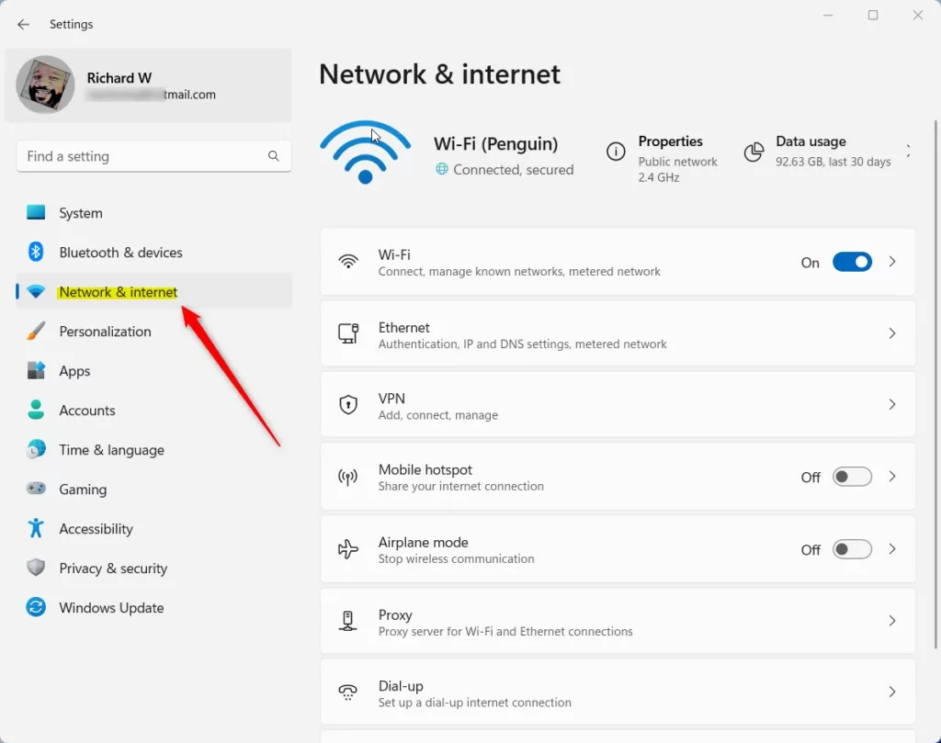Open the Accounts settings page
Screen dimensions: 941x743
coord(87,411)
